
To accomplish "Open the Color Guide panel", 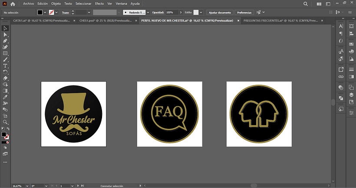I will tap(351, 59).
